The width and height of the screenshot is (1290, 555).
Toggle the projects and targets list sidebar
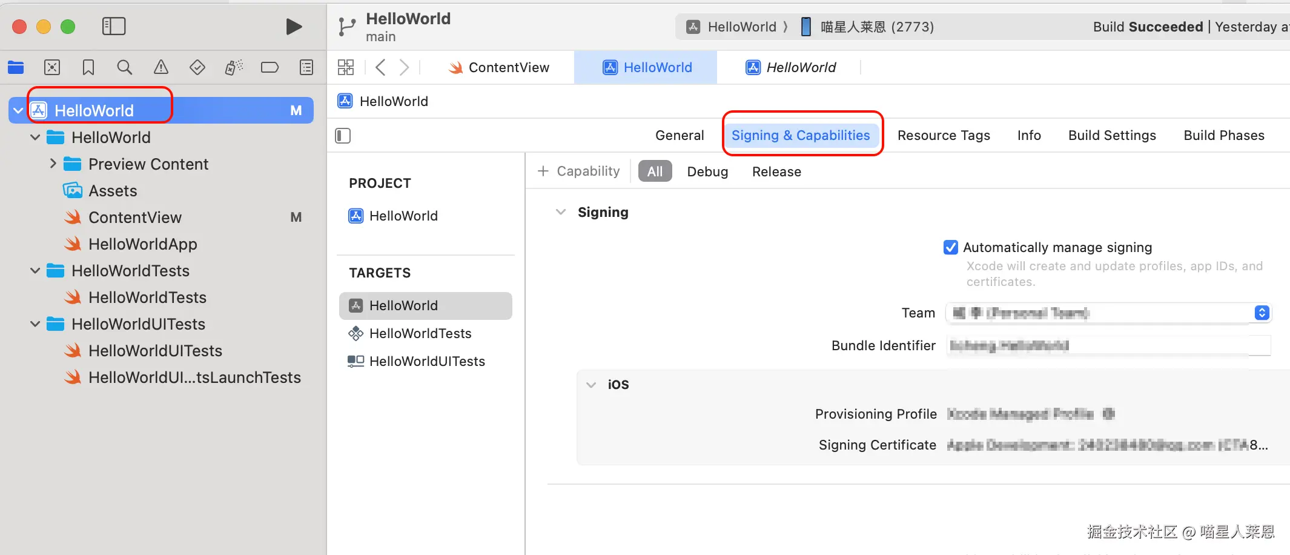coord(343,136)
